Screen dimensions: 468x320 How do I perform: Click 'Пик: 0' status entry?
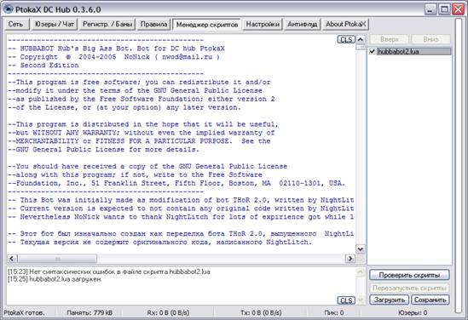click(x=334, y=313)
